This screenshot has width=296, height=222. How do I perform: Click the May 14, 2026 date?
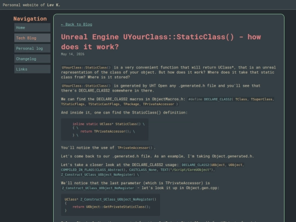(72, 54)
